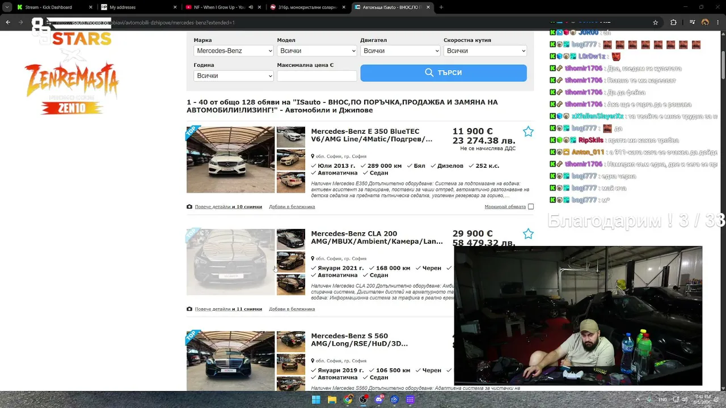Open the taskbar clock showing 3:41 PM
The height and width of the screenshot is (408, 726).
click(x=702, y=399)
